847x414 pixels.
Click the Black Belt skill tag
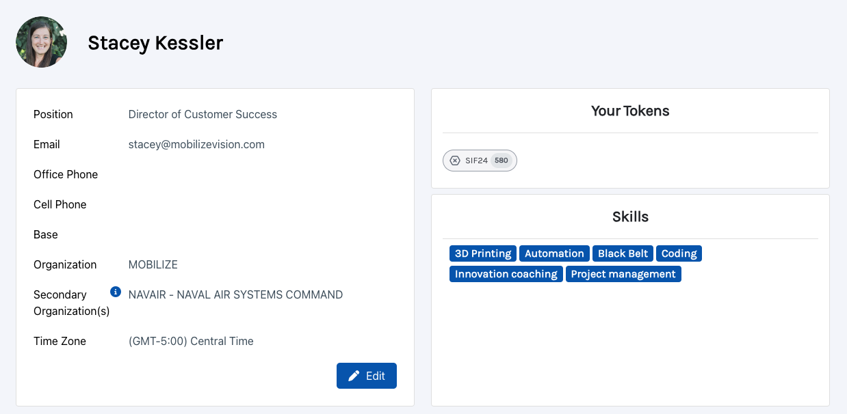(x=623, y=253)
